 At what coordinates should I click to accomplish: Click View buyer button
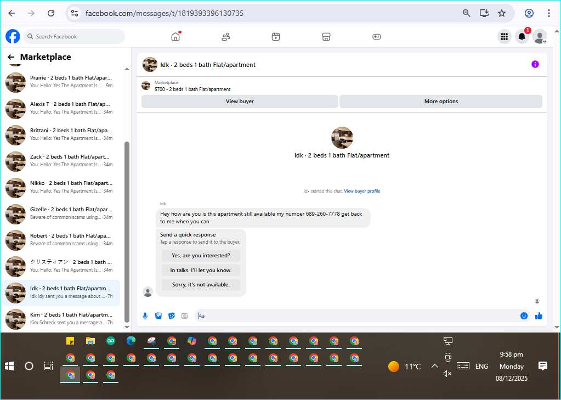click(240, 102)
